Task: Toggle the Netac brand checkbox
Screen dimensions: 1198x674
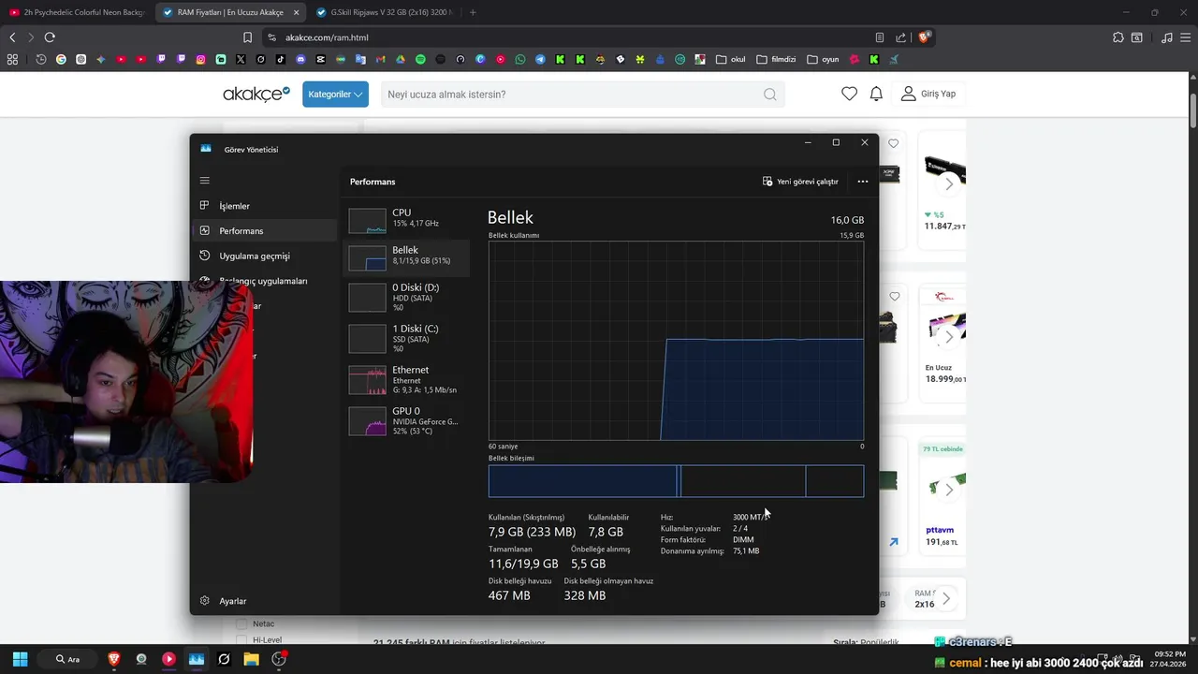Action: pos(241,623)
